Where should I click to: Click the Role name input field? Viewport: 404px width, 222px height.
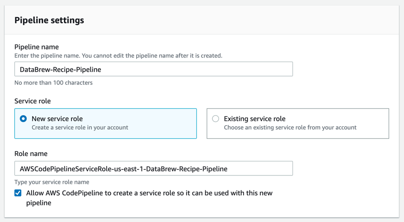(153, 169)
